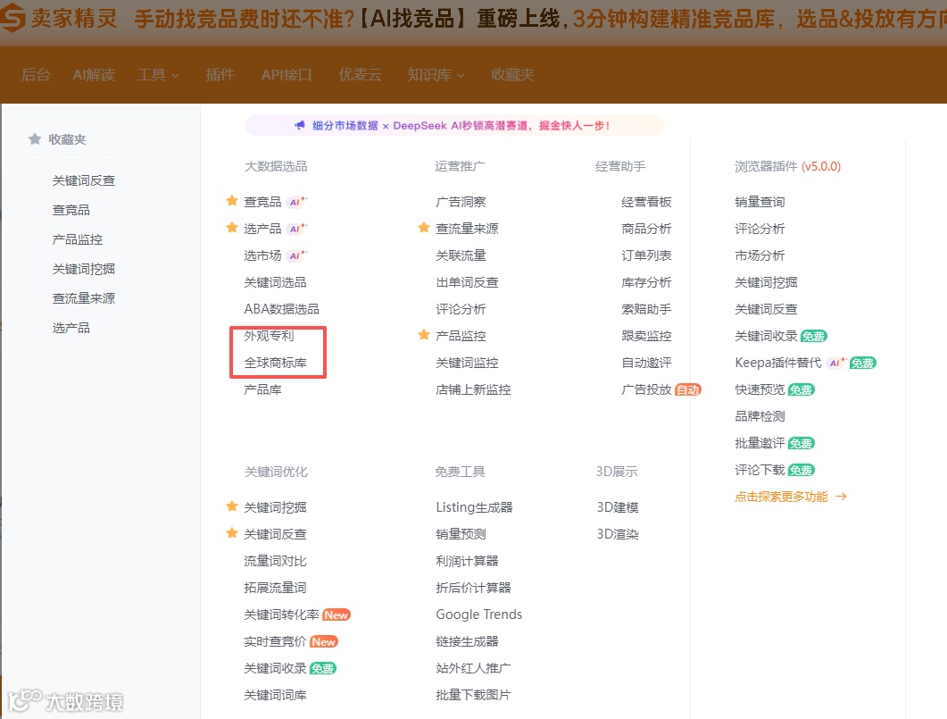This screenshot has width=947, height=719.
Task: Select 查流量来源 in the 收藏夹 sidebar
Action: tap(83, 298)
